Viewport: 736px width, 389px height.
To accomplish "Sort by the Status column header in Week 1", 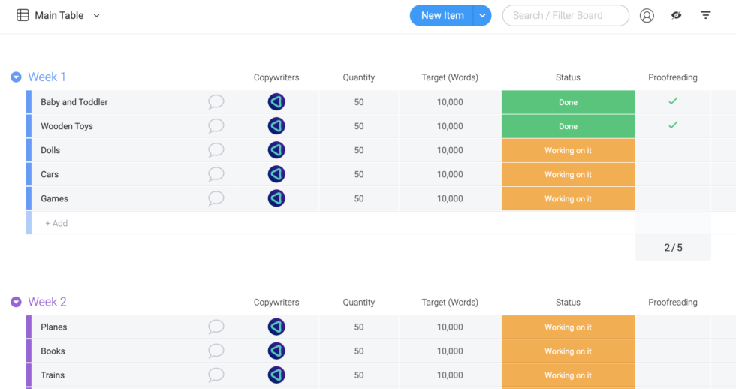I will pyautogui.click(x=568, y=77).
